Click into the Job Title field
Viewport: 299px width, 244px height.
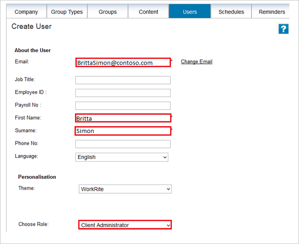(123, 80)
